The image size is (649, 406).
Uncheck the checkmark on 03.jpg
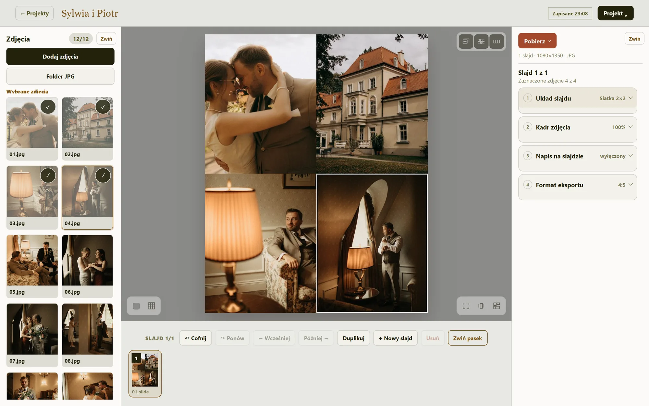coord(48,175)
